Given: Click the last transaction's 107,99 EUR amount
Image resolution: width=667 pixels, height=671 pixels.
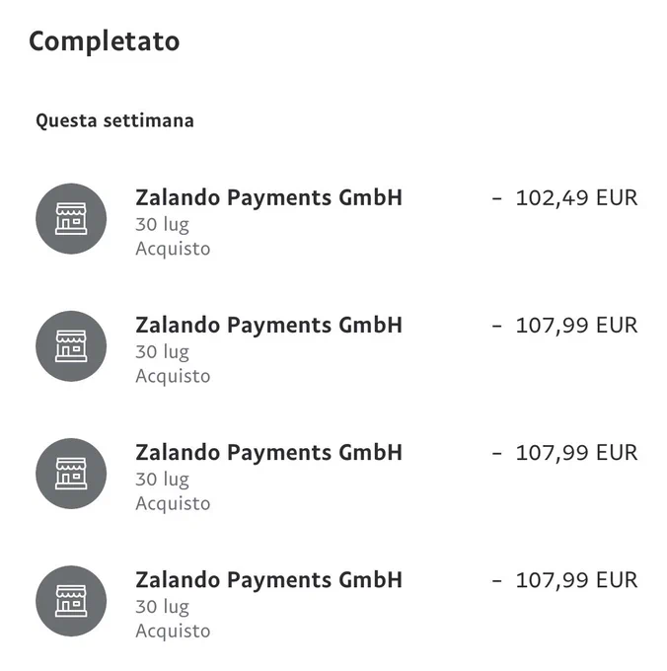Looking at the screenshot, I should click(x=564, y=580).
